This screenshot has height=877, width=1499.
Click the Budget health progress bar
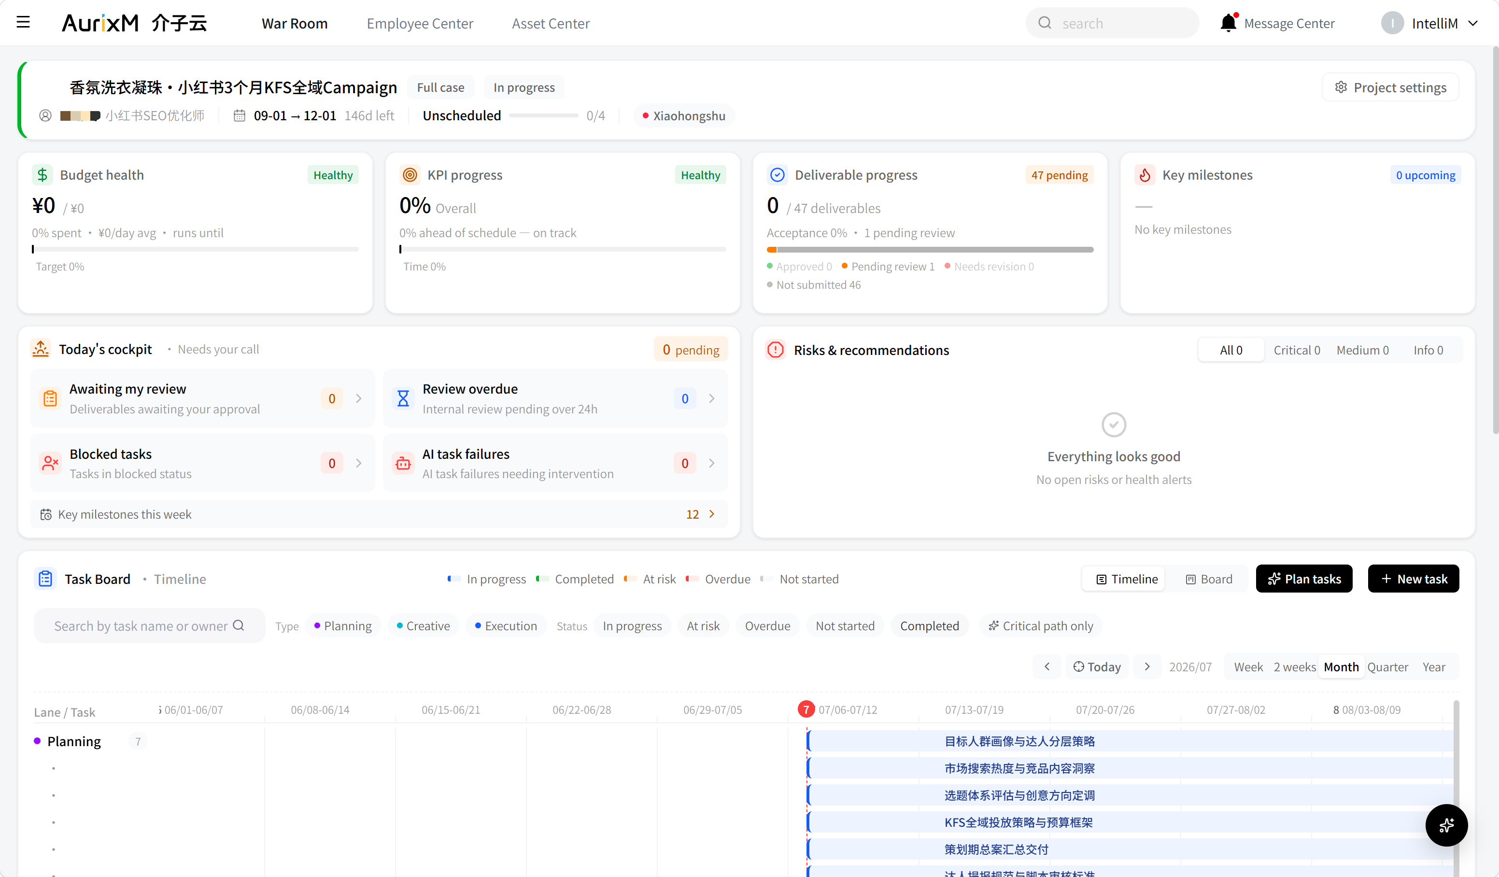[x=195, y=249]
